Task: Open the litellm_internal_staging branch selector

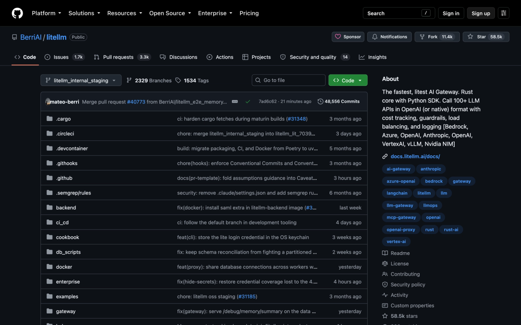Action: (81, 80)
